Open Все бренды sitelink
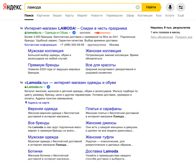Image resolution: width=196 pixels, height=162 pixels. pos(39,123)
